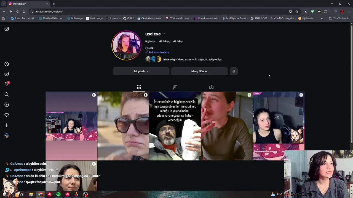This screenshot has height=198, width=353.
Task: Open the Eğitimlerim bookmark
Action: click(306, 18)
